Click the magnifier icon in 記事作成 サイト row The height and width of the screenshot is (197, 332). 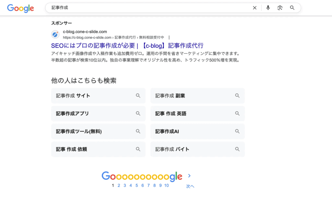tap(138, 96)
